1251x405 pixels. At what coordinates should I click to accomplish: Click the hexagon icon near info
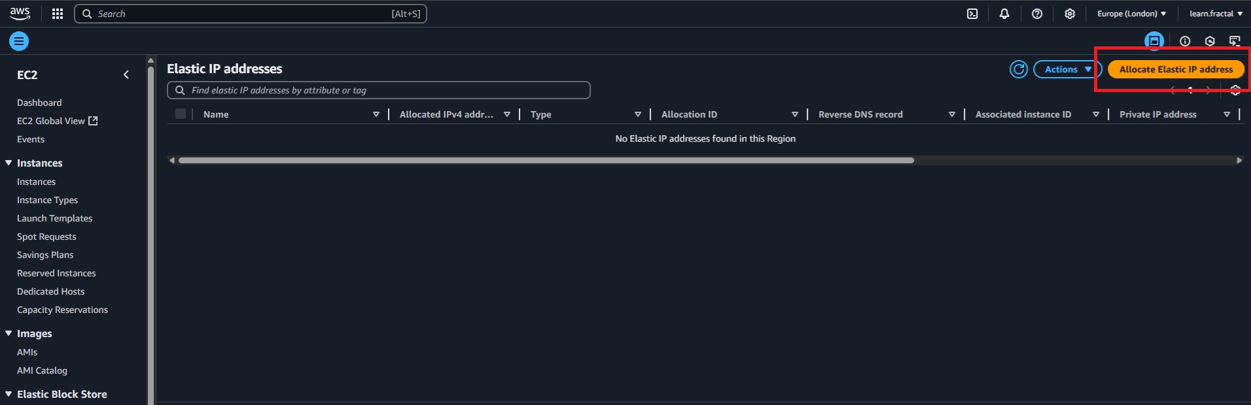tap(1210, 41)
